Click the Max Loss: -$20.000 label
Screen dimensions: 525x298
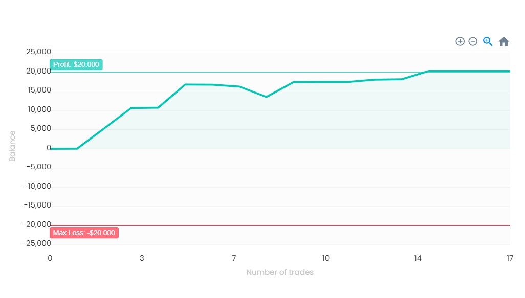(x=84, y=233)
